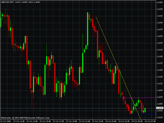The height and width of the screenshot is (123, 164).
Task: Click the 1.6095 price axis label
Action: pyautogui.click(x=160, y=90)
